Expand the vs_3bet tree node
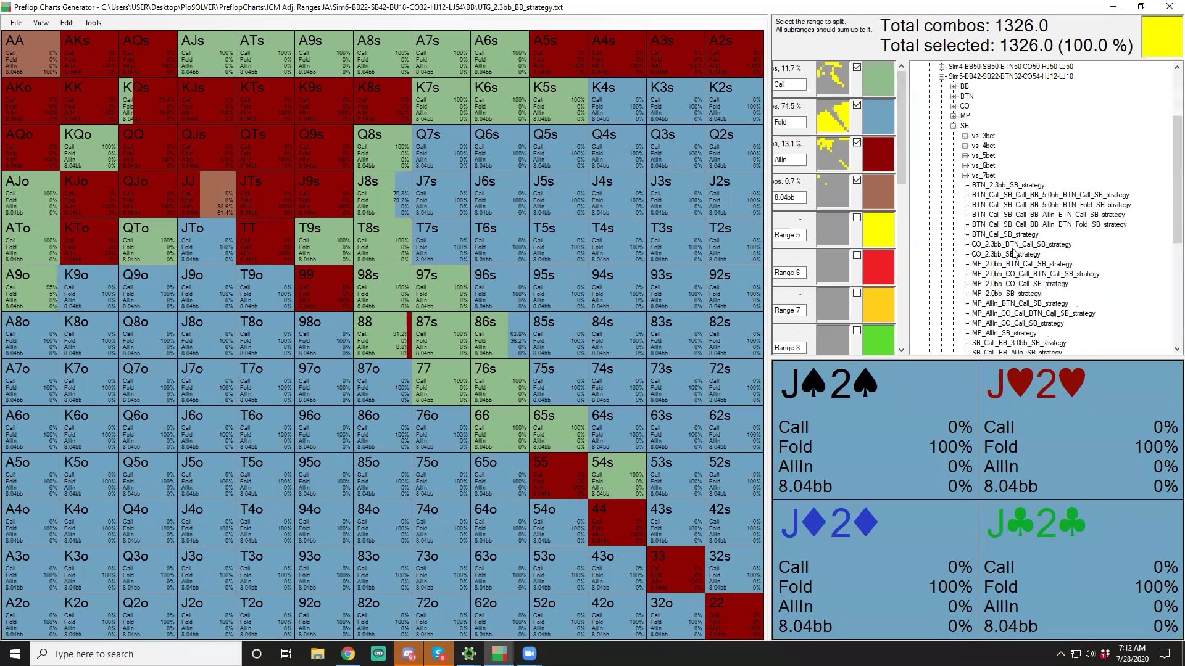Image resolution: width=1185 pixels, height=666 pixels. click(965, 136)
